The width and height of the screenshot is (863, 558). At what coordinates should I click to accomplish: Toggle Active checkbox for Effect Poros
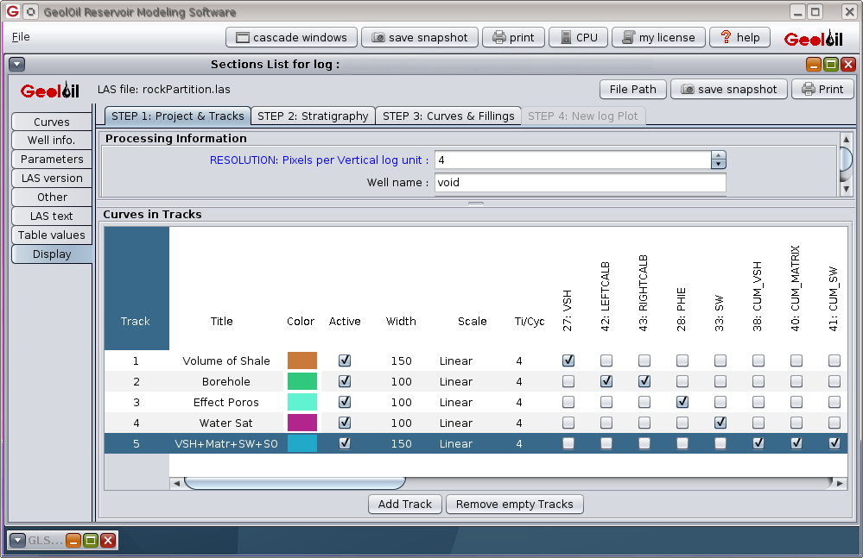tap(345, 402)
